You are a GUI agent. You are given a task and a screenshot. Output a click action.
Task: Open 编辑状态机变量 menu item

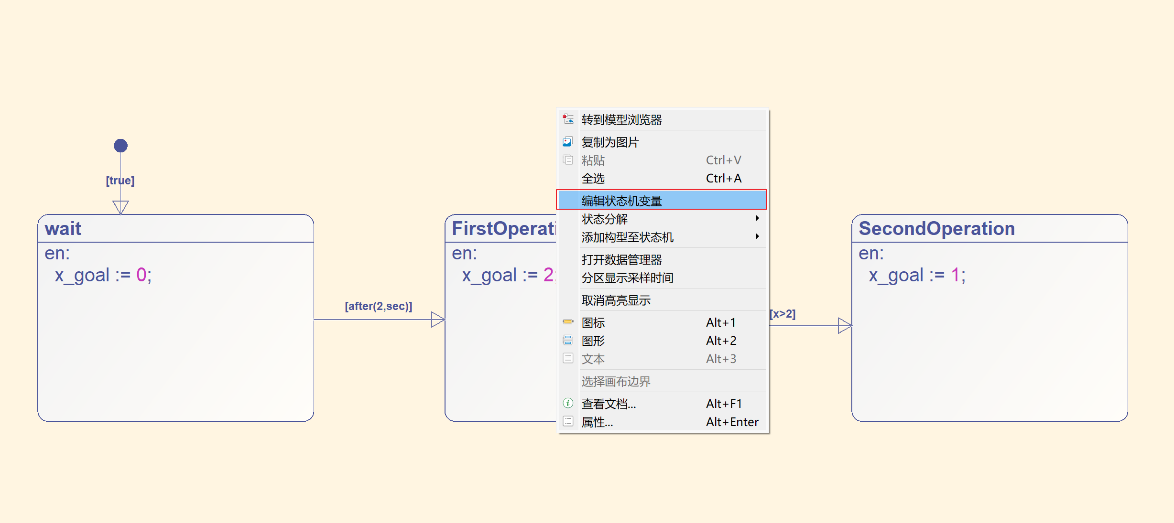(663, 200)
